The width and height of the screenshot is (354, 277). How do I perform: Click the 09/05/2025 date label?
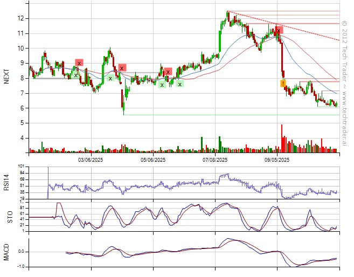click(x=277, y=160)
